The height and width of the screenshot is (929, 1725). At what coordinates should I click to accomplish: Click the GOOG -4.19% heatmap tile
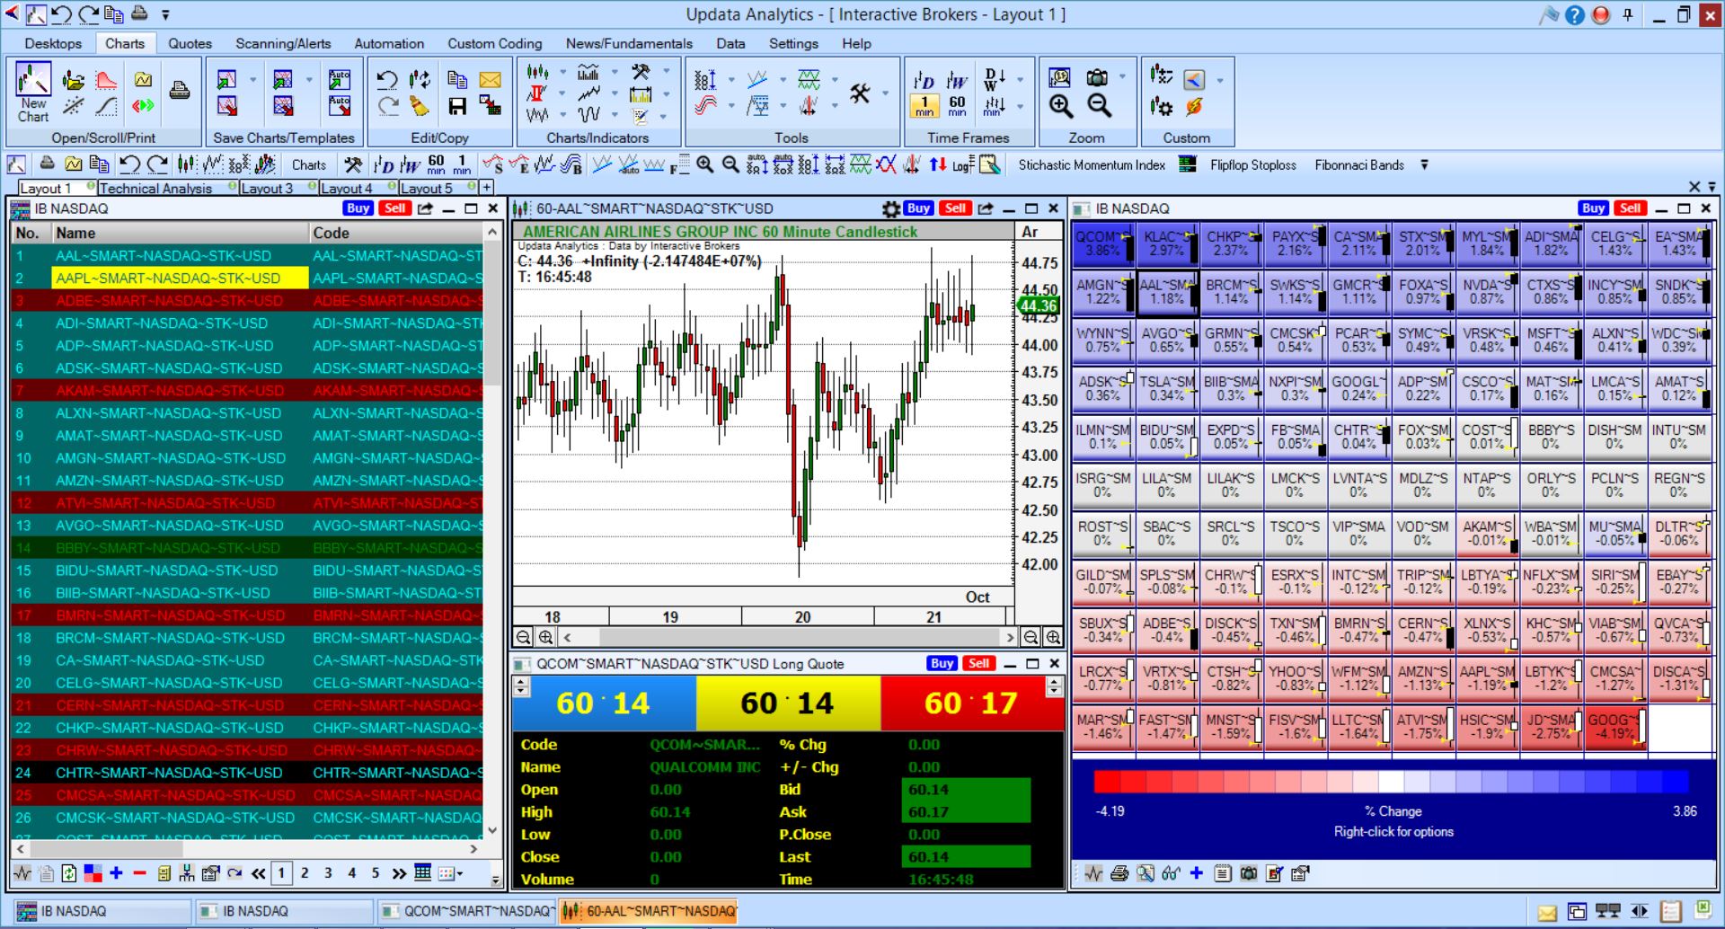pyautogui.click(x=1614, y=727)
